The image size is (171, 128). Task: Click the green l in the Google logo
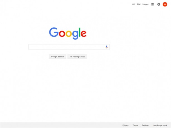click(x=80, y=32)
